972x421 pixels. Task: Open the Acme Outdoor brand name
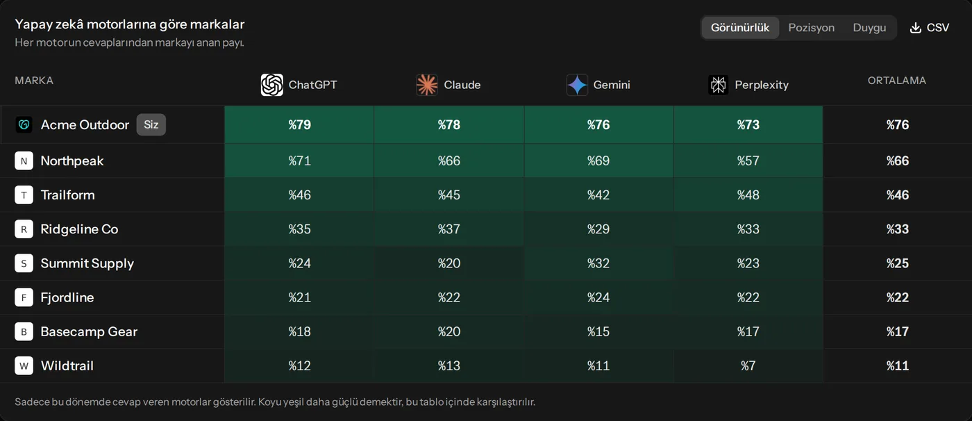tap(85, 124)
